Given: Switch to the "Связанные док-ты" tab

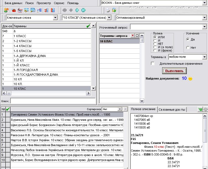Looking at the screenshot, I should tap(172, 110).
